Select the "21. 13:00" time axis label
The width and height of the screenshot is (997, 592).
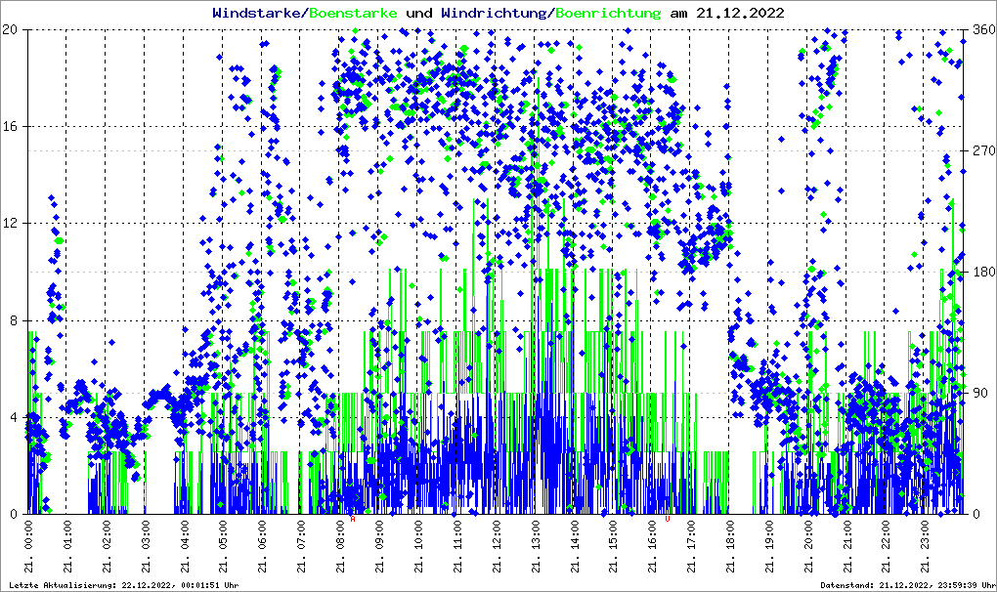click(536, 546)
